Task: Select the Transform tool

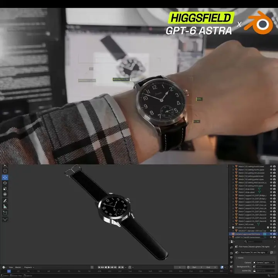Action: click(5, 194)
